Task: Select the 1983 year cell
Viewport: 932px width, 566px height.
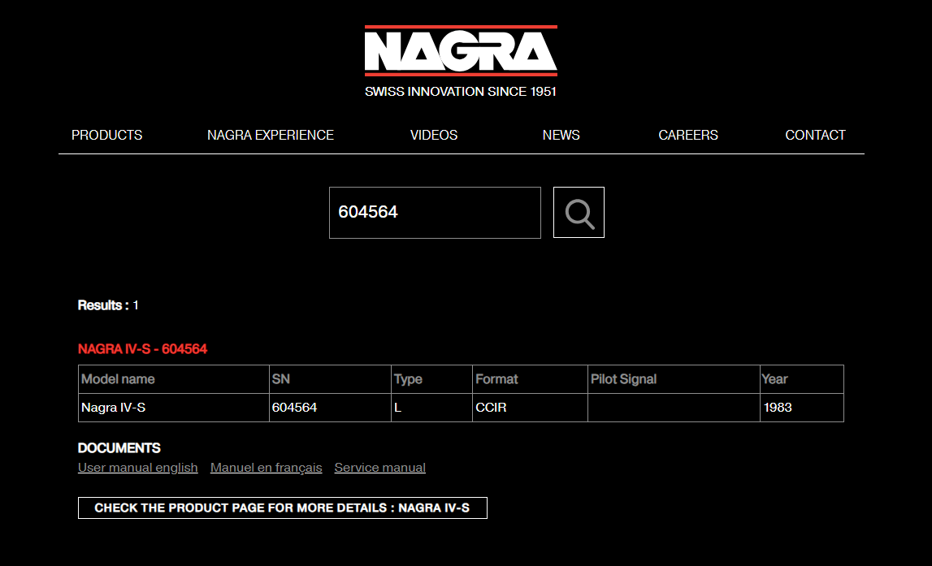Action: pyautogui.click(x=802, y=408)
